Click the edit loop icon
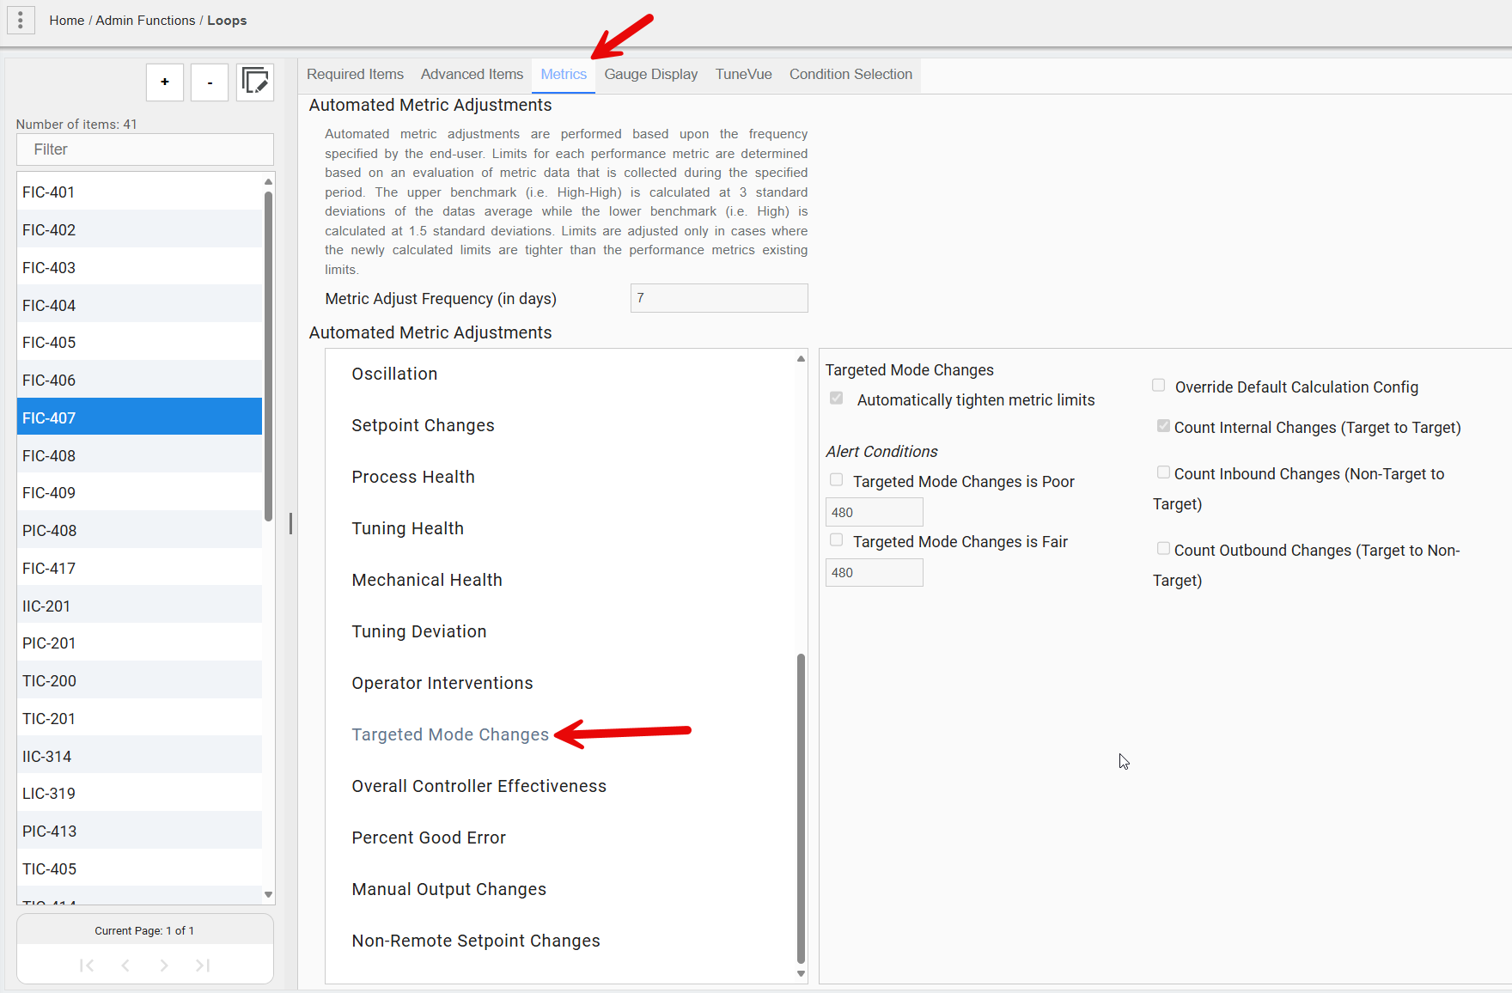 (x=255, y=82)
